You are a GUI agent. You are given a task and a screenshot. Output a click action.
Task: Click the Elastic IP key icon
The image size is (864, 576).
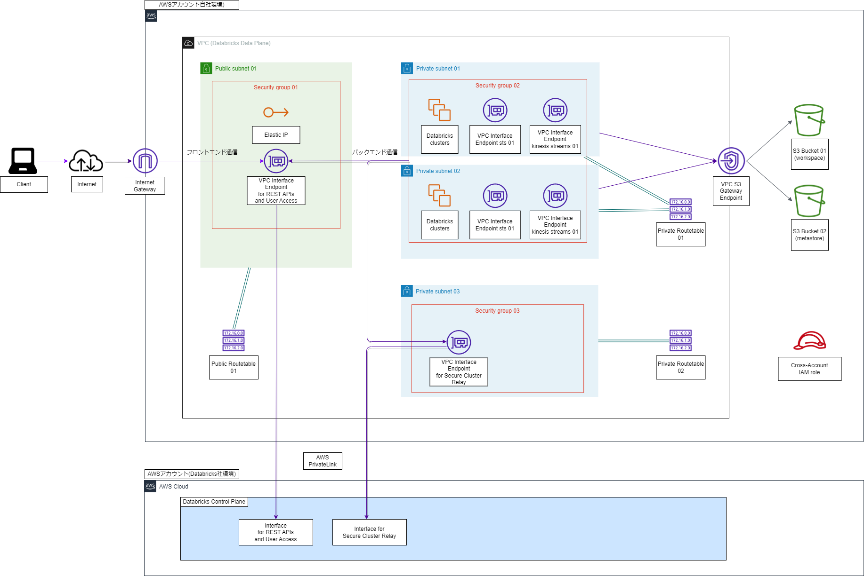pyautogui.click(x=276, y=112)
